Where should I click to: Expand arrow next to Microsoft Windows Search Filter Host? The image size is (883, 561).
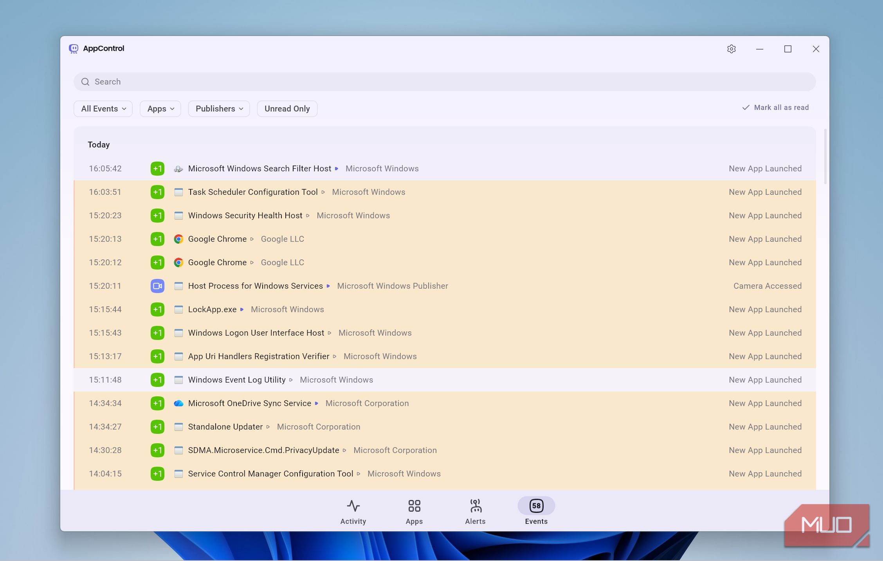tap(336, 169)
